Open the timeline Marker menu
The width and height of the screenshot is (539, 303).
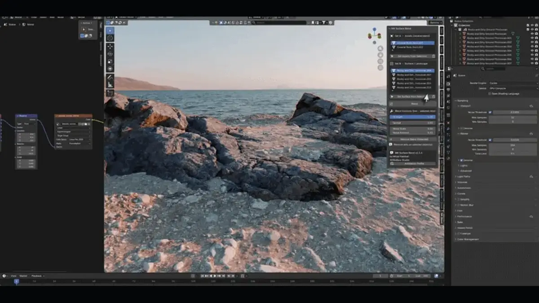coord(23,276)
